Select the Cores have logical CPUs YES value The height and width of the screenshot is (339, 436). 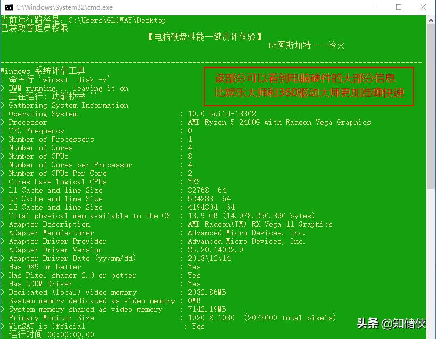194,182
